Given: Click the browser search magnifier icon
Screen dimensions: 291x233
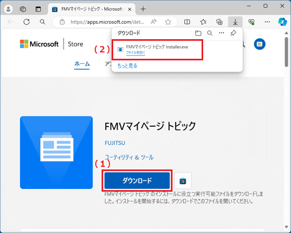Looking at the screenshot, I should point(42,22).
